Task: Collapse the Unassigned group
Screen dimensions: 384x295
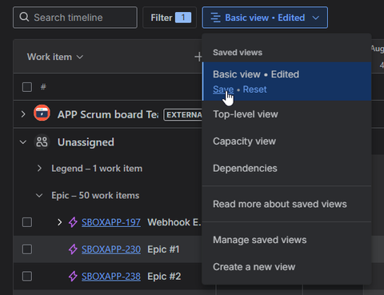Action: pyautogui.click(x=23, y=142)
